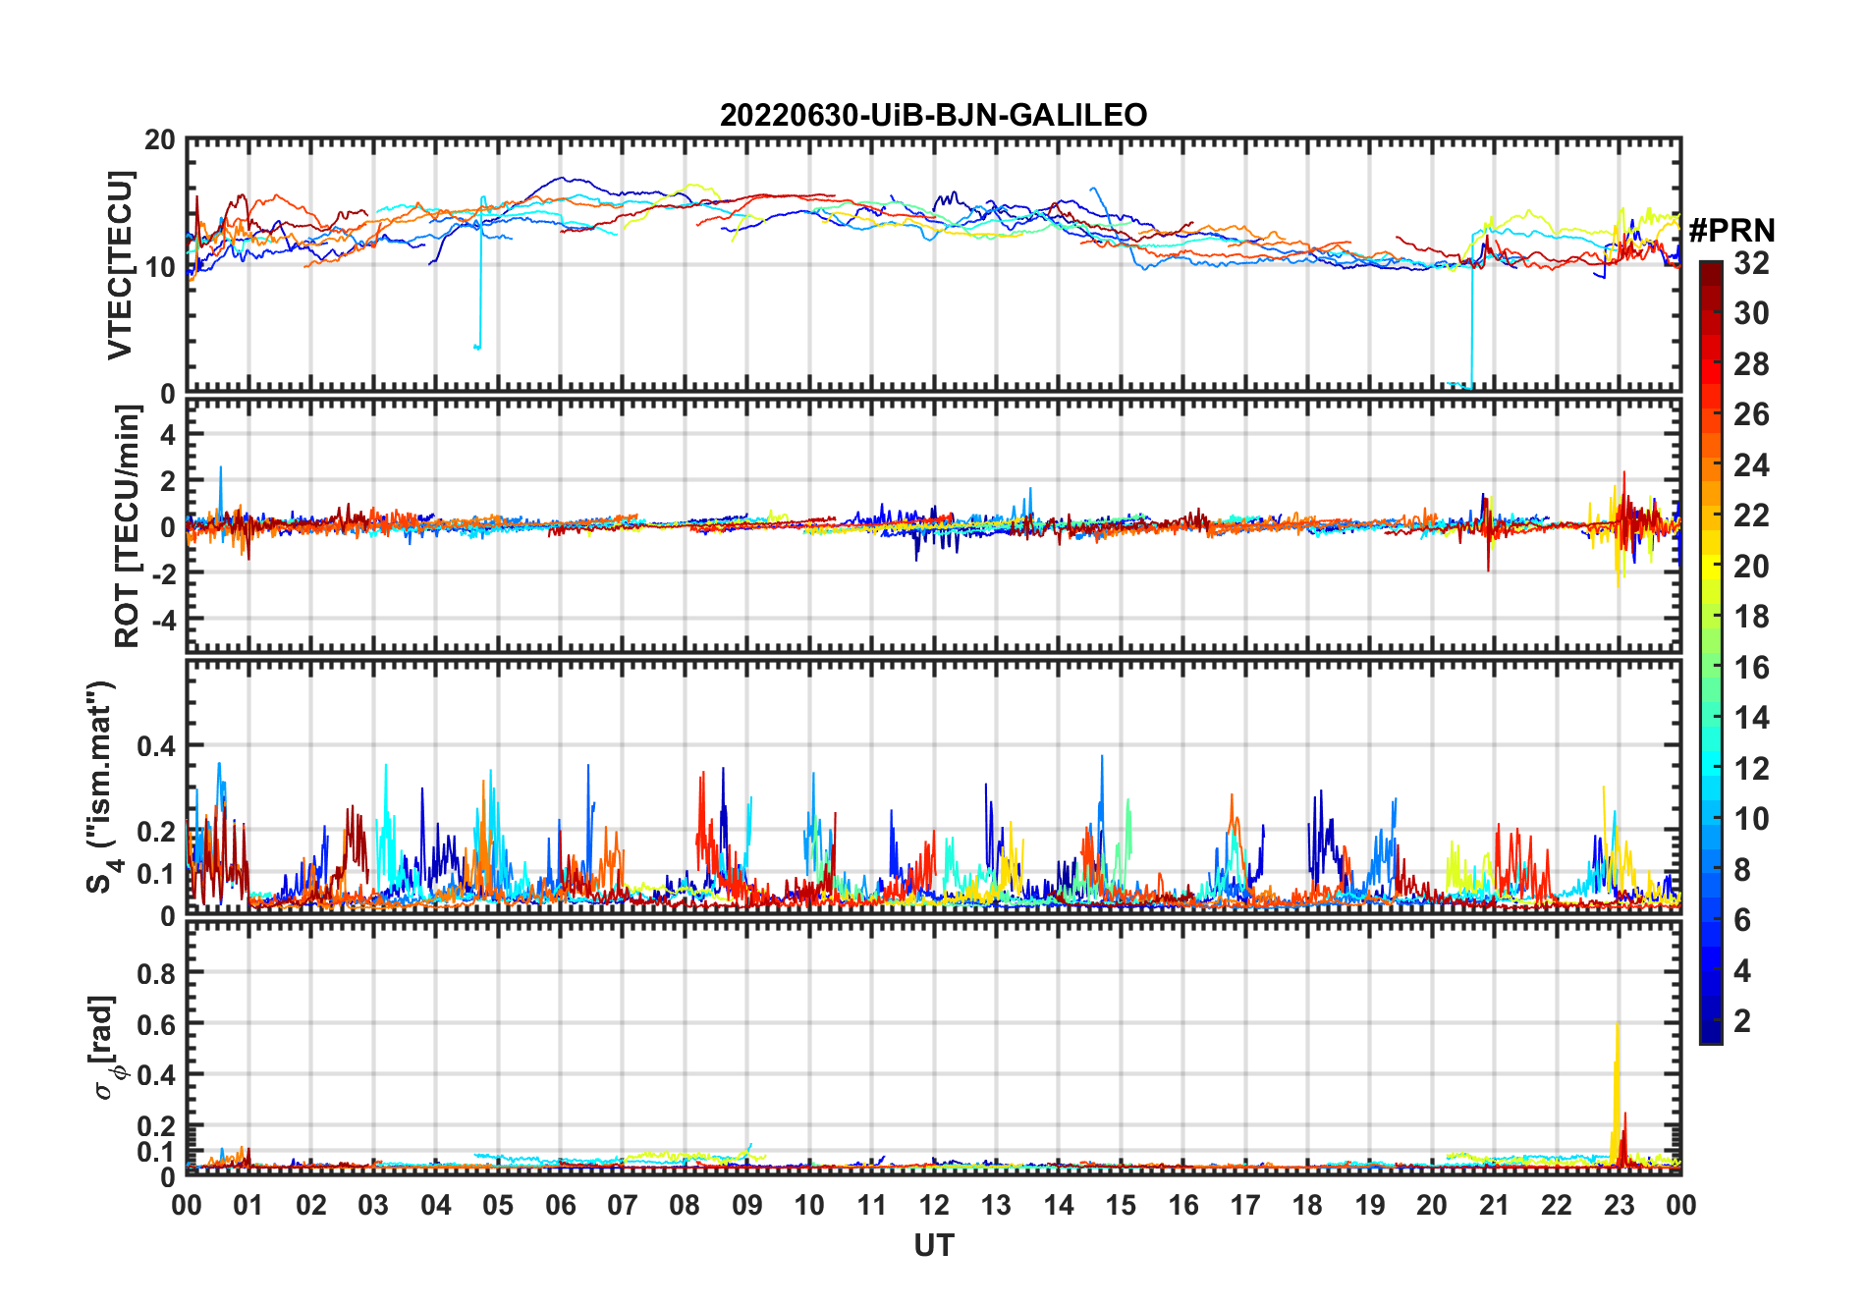Click the cyan VTEC dropout line before 05 UT
1868x1306 pixels.
(480, 272)
